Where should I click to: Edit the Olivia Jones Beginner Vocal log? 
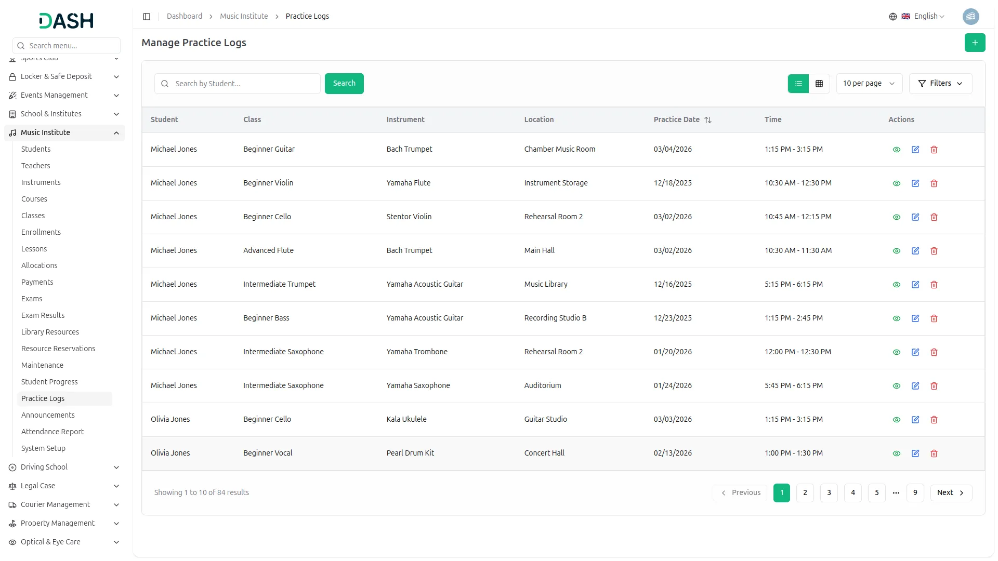pyautogui.click(x=915, y=453)
